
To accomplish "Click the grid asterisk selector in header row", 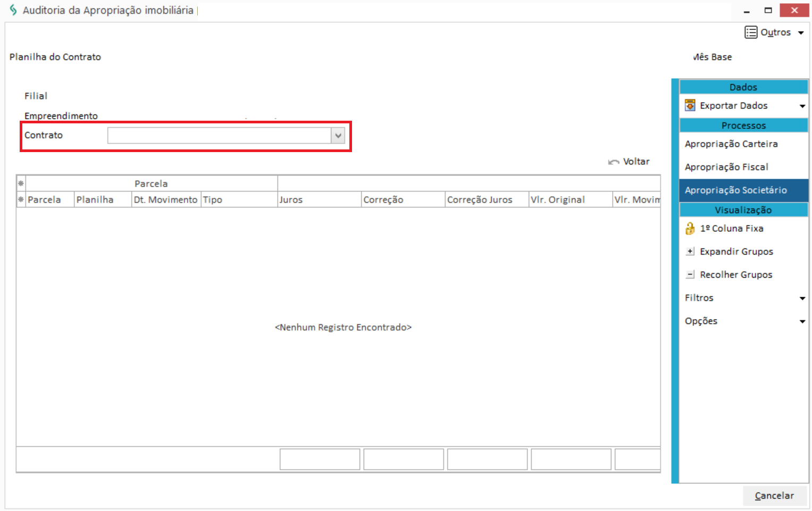I will 21,183.
